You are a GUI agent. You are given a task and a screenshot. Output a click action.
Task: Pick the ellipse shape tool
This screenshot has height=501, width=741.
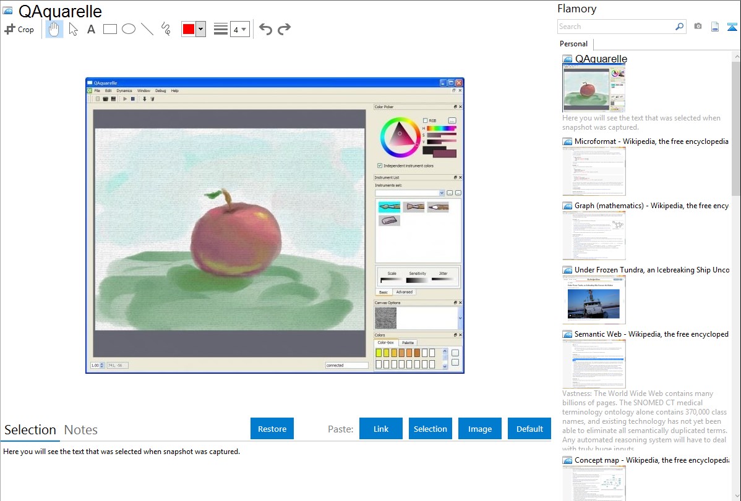click(x=129, y=29)
